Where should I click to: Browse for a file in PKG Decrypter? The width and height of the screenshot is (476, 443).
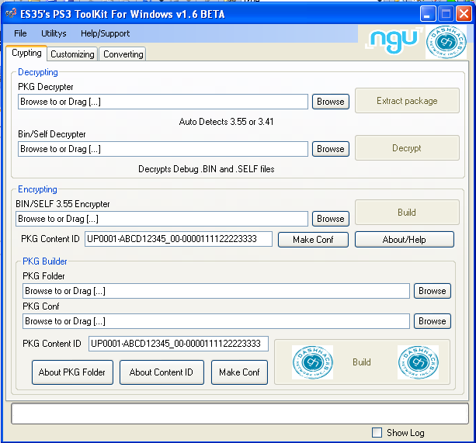click(x=331, y=102)
